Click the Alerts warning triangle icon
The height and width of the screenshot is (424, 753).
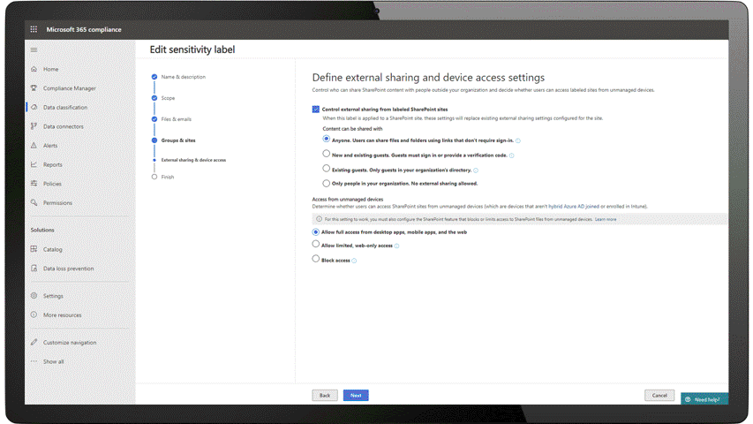34,145
